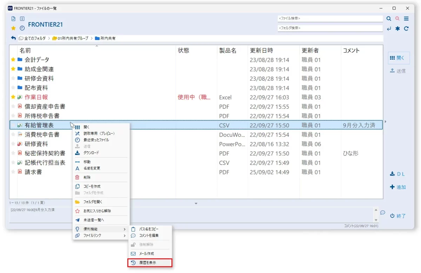The height and width of the screenshot is (273, 421).
Task: Select the 記帳代行担当表 file row
Action: [196, 162]
